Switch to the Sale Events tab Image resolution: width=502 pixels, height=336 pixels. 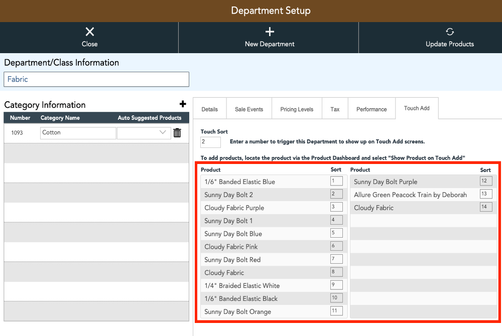pyautogui.click(x=249, y=109)
